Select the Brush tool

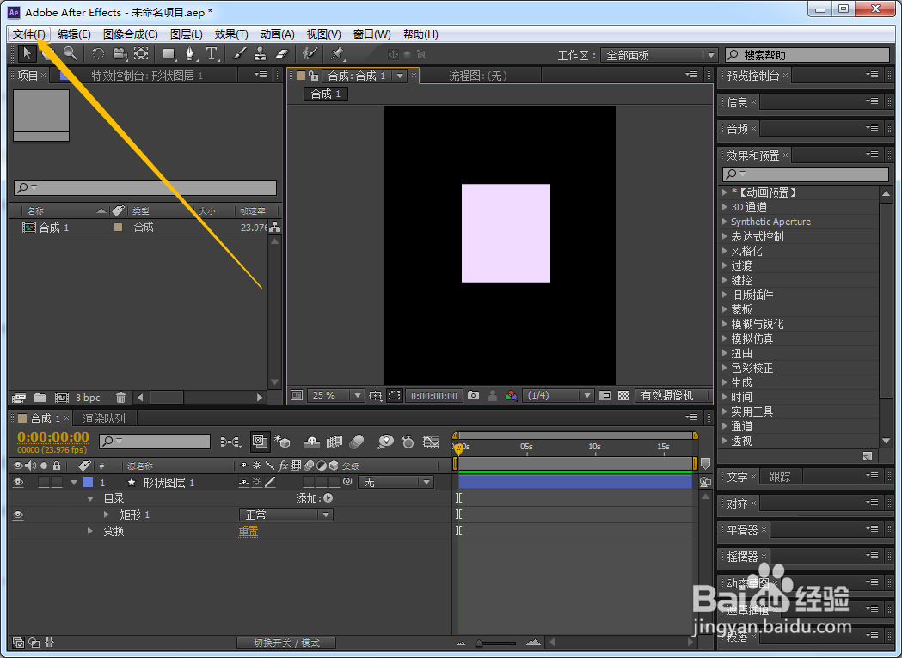(x=239, y=54)
